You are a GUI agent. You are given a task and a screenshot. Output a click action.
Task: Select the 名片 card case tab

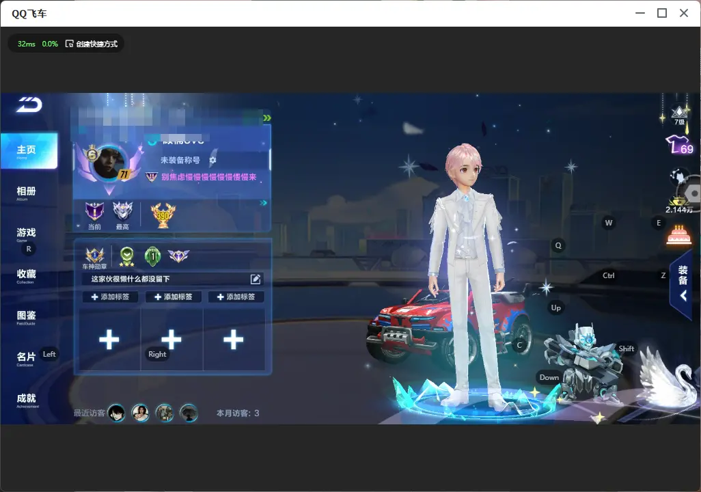(x=27, y=358)
